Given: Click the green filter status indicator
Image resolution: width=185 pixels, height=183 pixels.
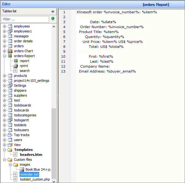Looking at the screenshot, I should [53, 19].
